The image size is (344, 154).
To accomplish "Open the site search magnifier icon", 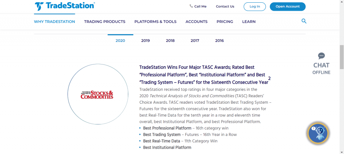I will click(304, 21).
